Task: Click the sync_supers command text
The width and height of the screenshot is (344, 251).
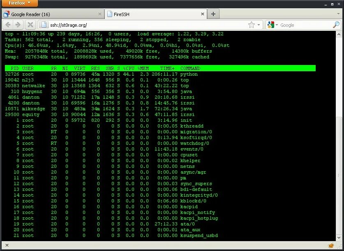Action: pyautogui.click(x=196, y=184)
